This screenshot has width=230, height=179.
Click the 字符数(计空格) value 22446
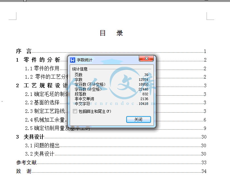click(x=144, y=89)
